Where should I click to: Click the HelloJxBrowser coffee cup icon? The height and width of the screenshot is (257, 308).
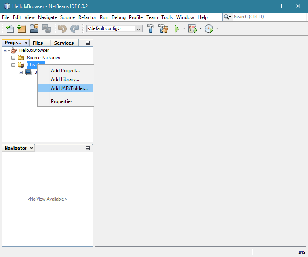tap(14, 50)
